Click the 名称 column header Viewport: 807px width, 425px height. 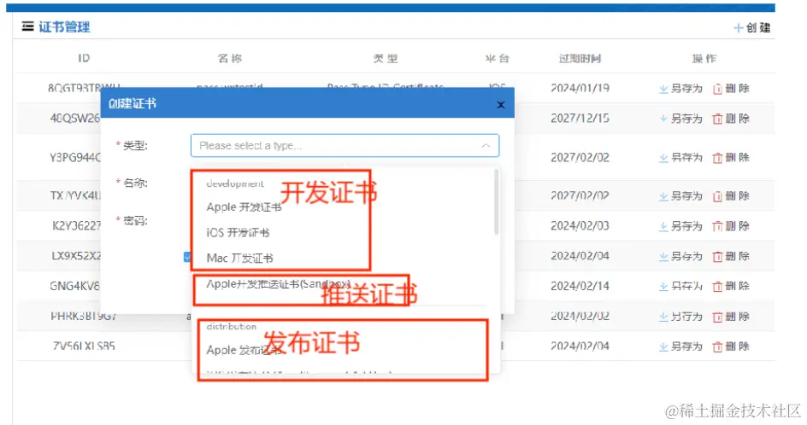pyautogui.click(x=230, y=59)
